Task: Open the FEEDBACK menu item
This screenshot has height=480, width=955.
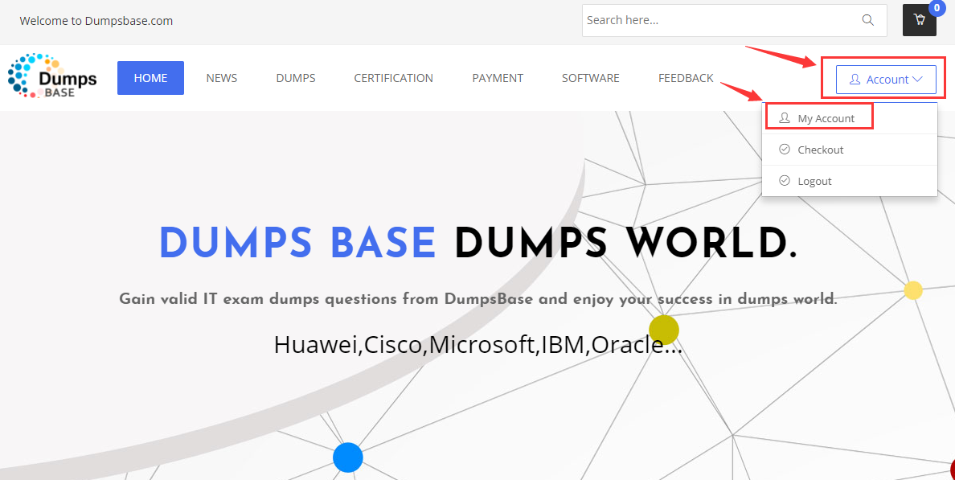Action: click(x=686, y=78)
